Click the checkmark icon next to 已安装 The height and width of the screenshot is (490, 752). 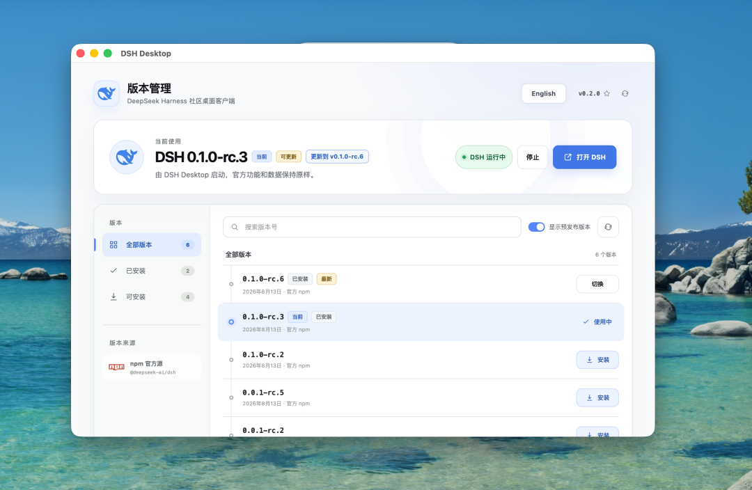113,271
